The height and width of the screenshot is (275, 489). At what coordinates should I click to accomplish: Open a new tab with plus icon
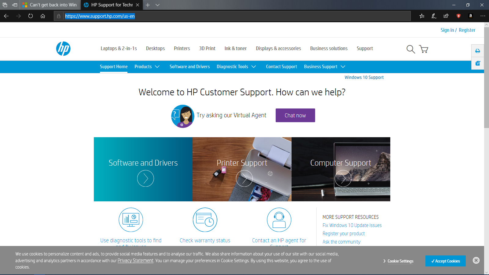148,5
